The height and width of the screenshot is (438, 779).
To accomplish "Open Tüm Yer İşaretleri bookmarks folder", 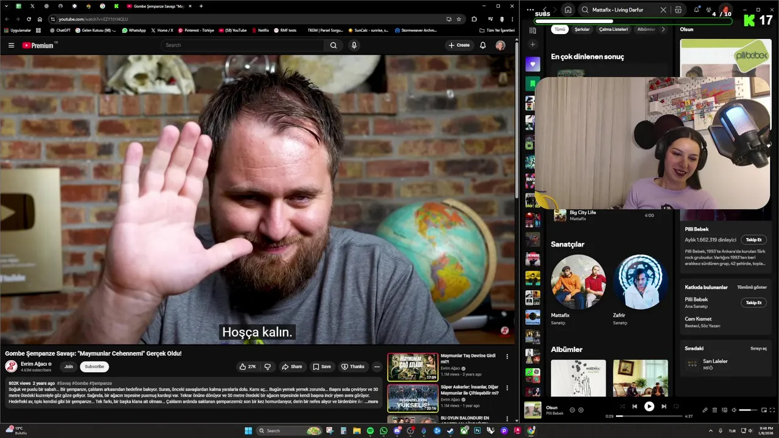I will 497,30.
